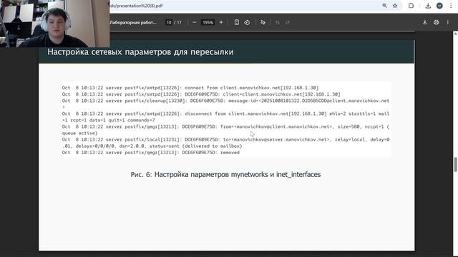Image resolution: width=458 pixels, height=257 pixels.
Task: Click heading Настройка сетевых параметров для пересылки
Action: tap(140, 52)
